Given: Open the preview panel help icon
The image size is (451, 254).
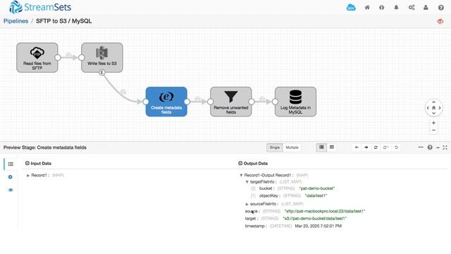Looking at the screenshot, I should (x=430, y=147).
